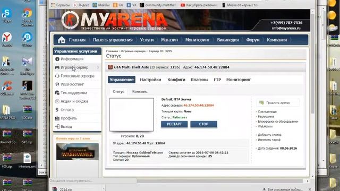340x191 pixels.
Task: Open the Как убрать ржавчину YouTube bookmark
Action: pos(199,5)
